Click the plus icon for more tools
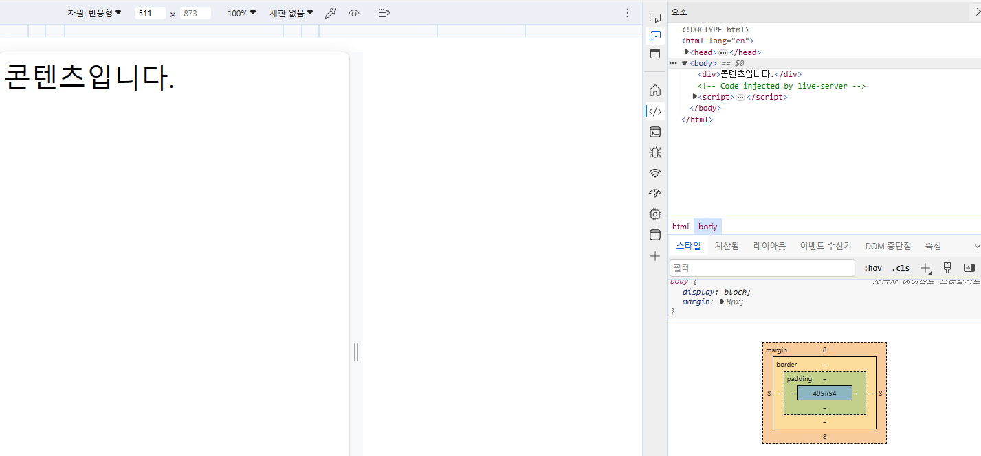 (654, 256)
